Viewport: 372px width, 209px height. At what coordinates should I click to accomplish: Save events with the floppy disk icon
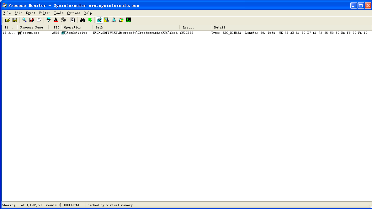(x=15, y=20)
